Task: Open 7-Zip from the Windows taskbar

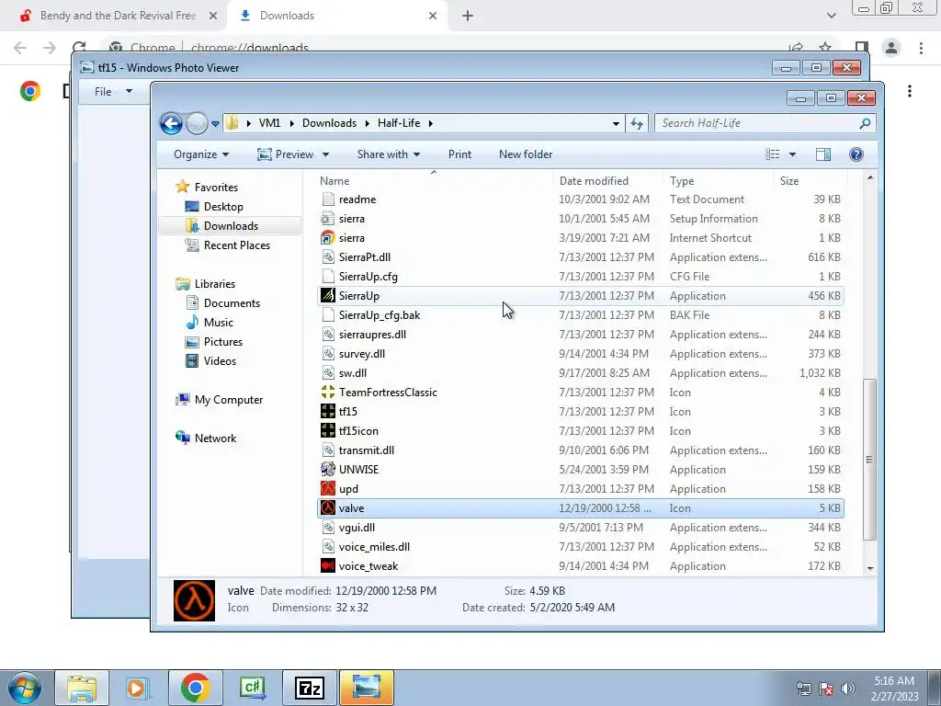Action: click(x=310, y=688)
